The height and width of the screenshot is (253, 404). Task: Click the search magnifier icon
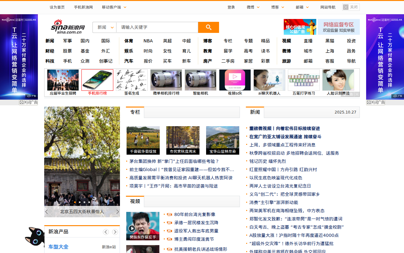[208, 27]
